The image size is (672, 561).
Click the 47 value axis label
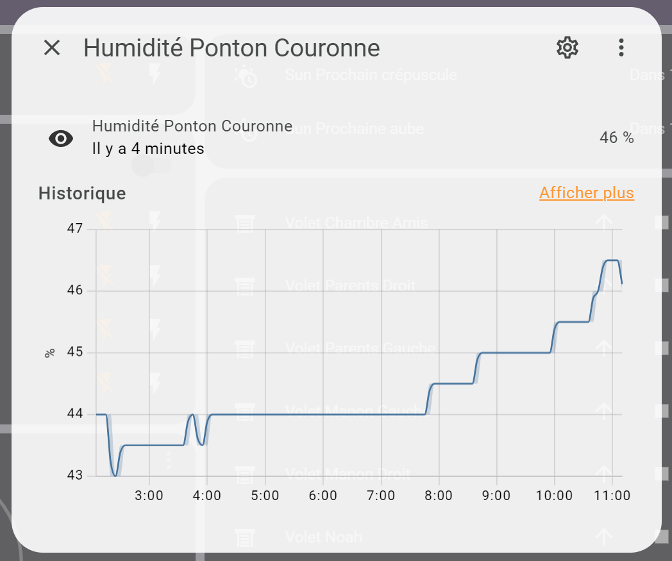point(74,228)
